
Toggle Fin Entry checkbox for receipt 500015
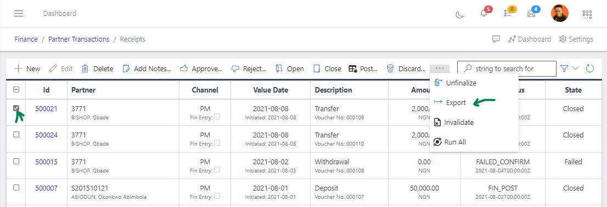coord(217,170)
